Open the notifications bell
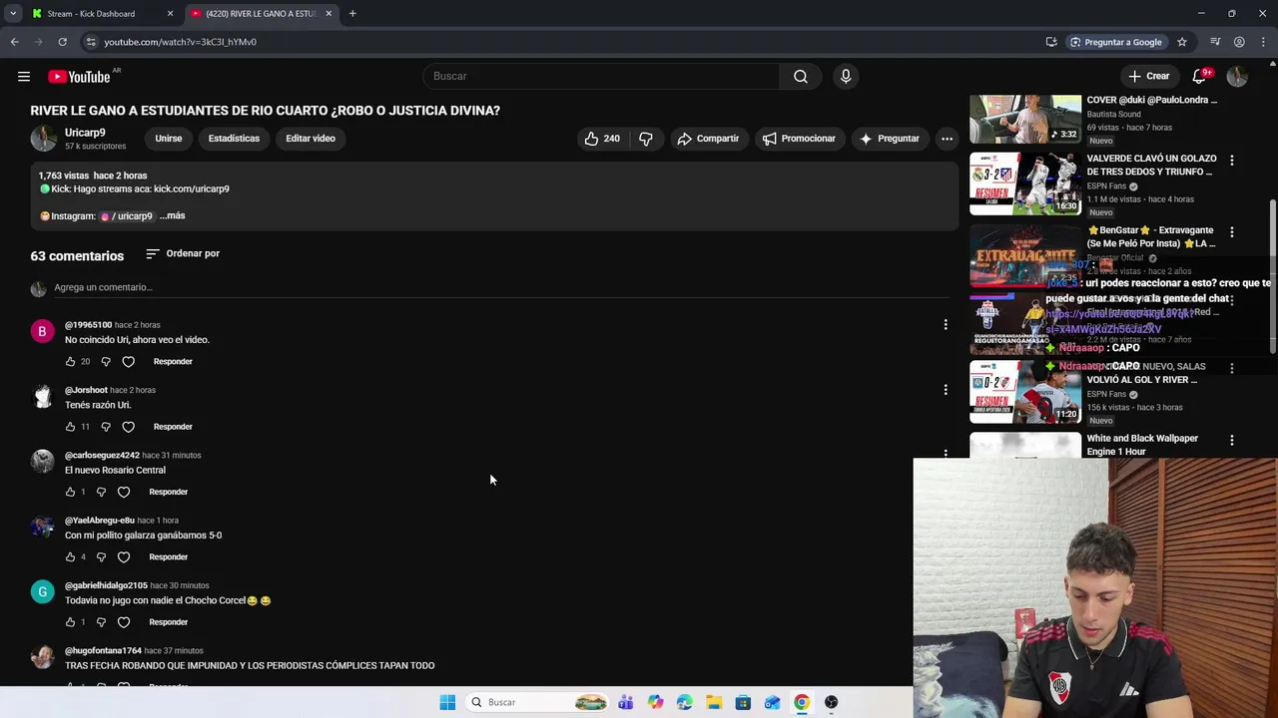 coord(1200,77)
